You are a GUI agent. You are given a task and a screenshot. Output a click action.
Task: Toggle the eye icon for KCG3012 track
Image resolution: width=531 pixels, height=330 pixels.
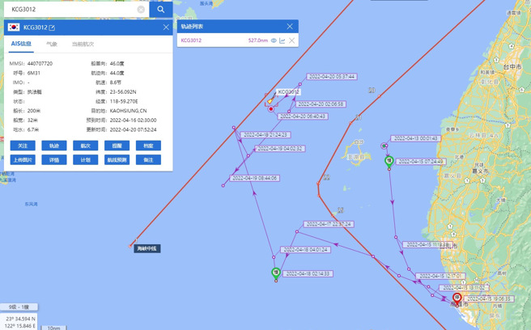click(274, 40)
